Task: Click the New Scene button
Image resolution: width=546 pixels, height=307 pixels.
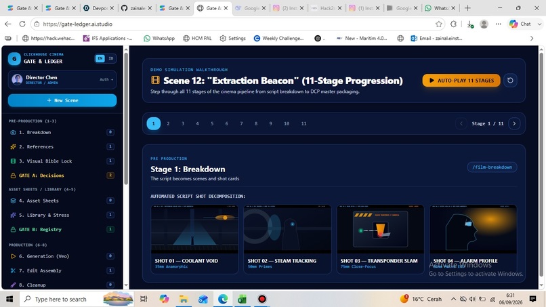Action: tap(62, 100)
